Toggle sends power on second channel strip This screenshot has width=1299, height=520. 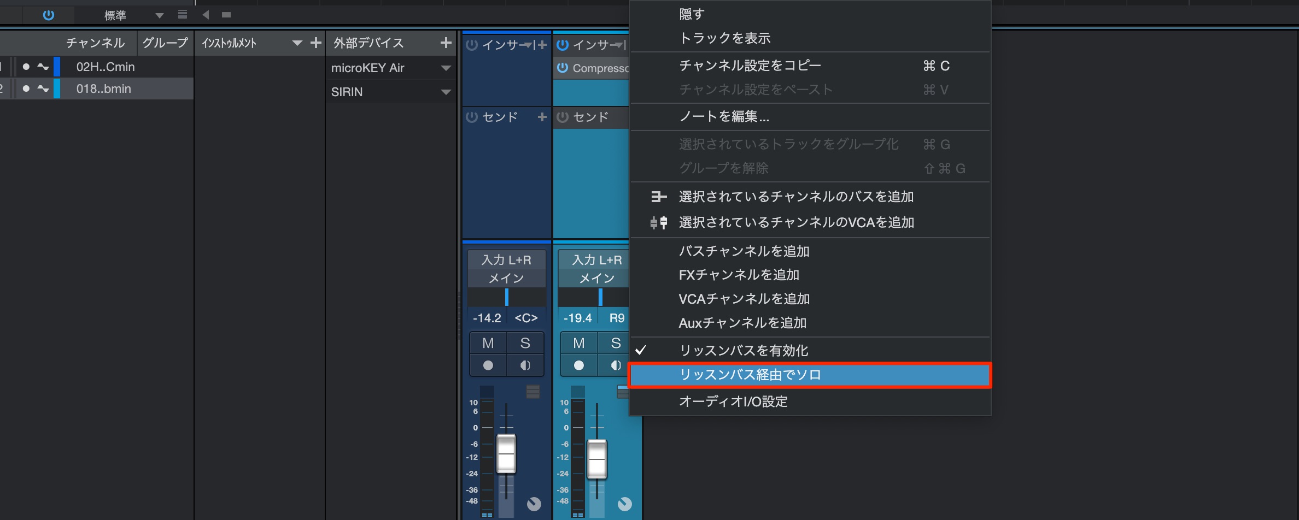(563, 117)
